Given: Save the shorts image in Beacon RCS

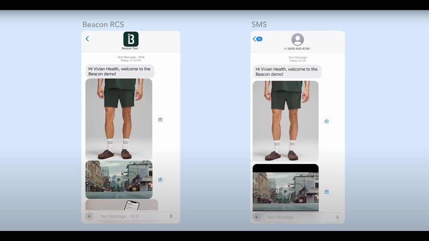Looking at the screenshot, I should 160,119.
